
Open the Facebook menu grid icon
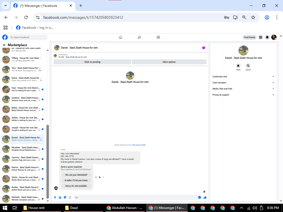click(x=260, y=37)
